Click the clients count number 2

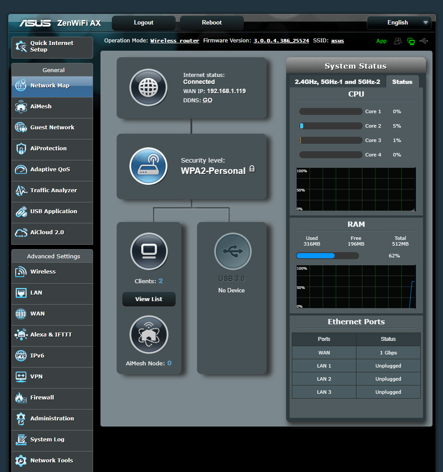pyautogui.click(x=160, y=281)
